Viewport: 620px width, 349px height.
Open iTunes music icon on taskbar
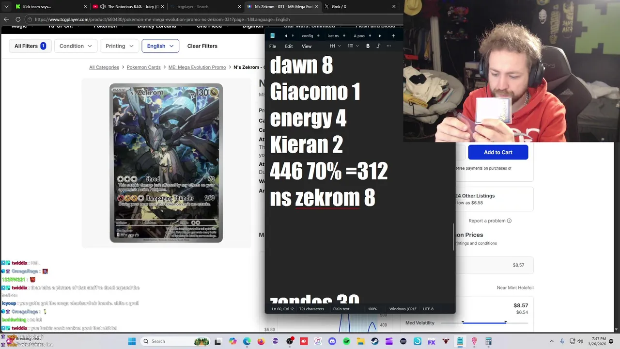[318, 341]
